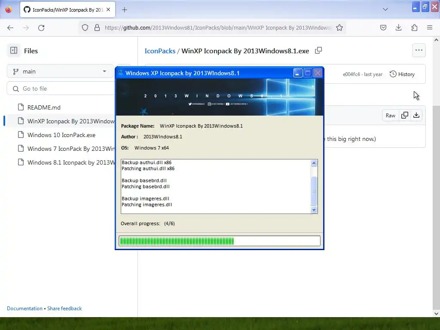Go forward to the next page
Image resolution: width=440 pixels, height=330 pixels.
point(26,27)
